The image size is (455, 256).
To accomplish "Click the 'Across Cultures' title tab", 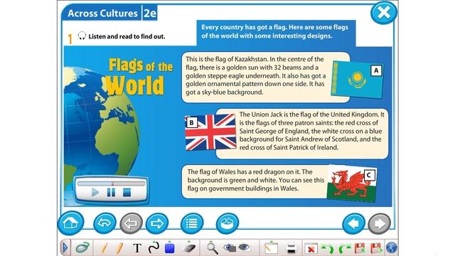I will pyautogui.click(x=102, y=14).
